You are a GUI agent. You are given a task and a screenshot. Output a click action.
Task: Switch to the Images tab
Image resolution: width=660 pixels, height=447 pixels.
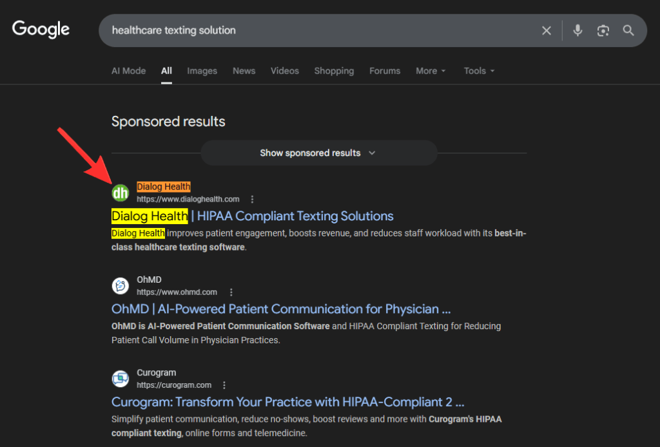coord(202,71)
